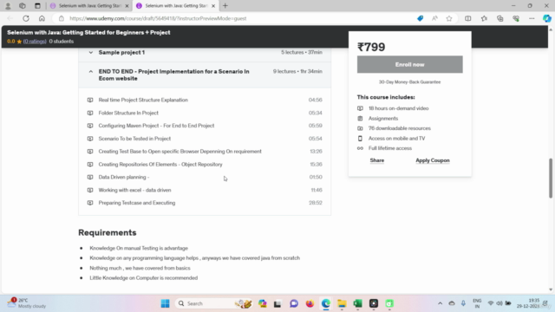Go to the browser home page icon
The image size is (555, 312).
pos(42,18)
